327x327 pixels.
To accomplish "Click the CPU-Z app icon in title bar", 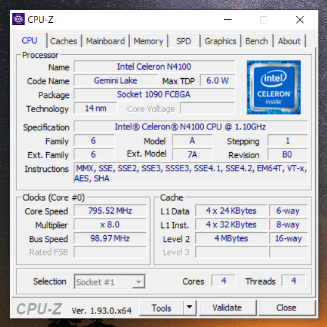I will [x=18, y=19].
